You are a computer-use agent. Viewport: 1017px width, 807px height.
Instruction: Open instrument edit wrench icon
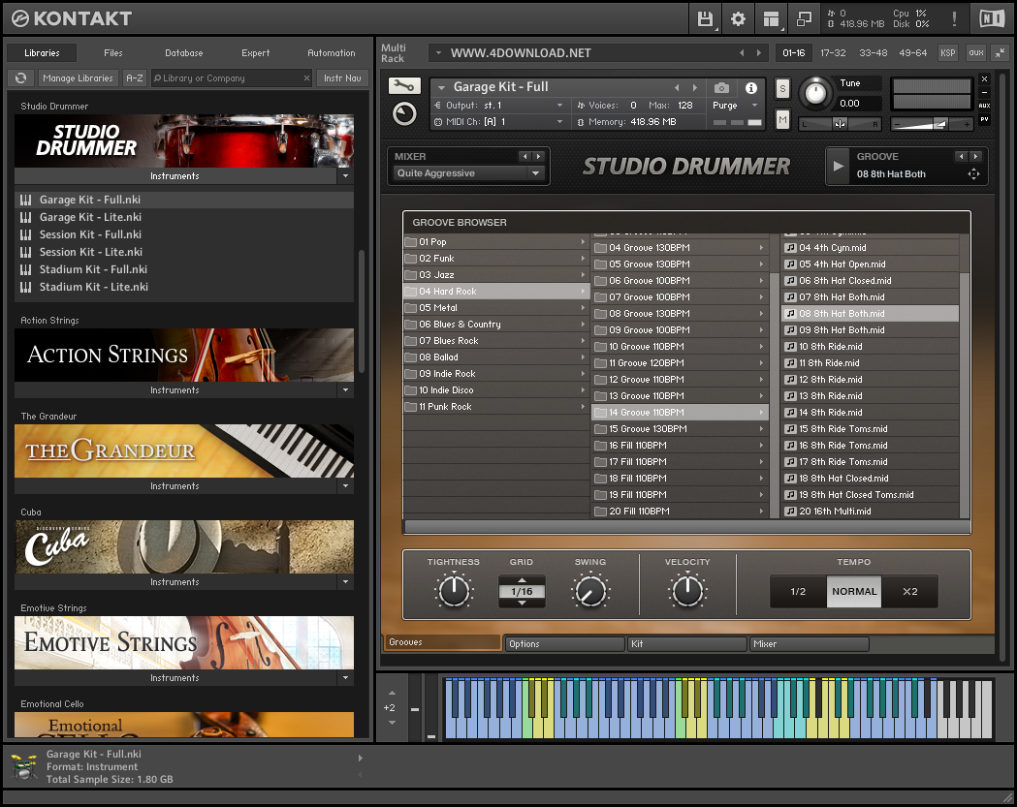click(x=404, y=85)
